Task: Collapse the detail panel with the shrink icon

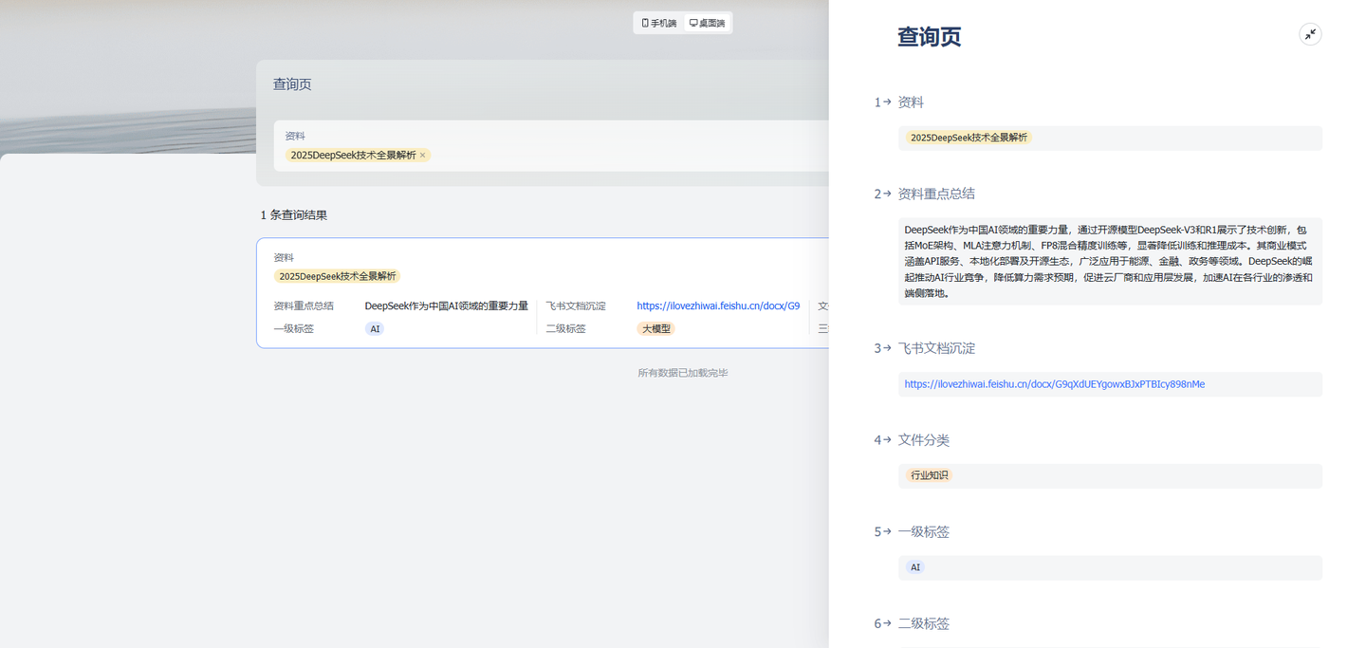Action: [1310, 34]
